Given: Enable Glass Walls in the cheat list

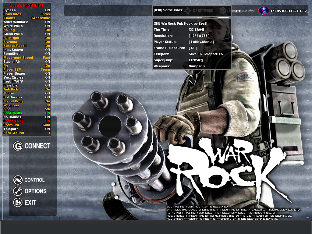Looking at the screenshot, I should coord(27,34).
